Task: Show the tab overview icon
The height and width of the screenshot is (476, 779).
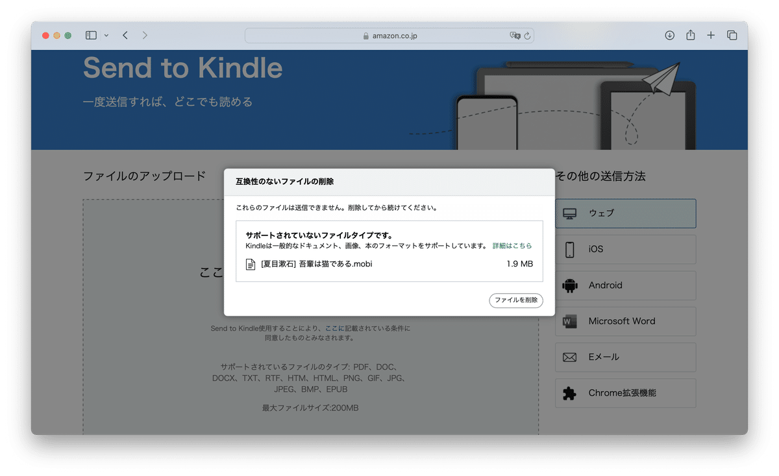Action: point(732,36)
